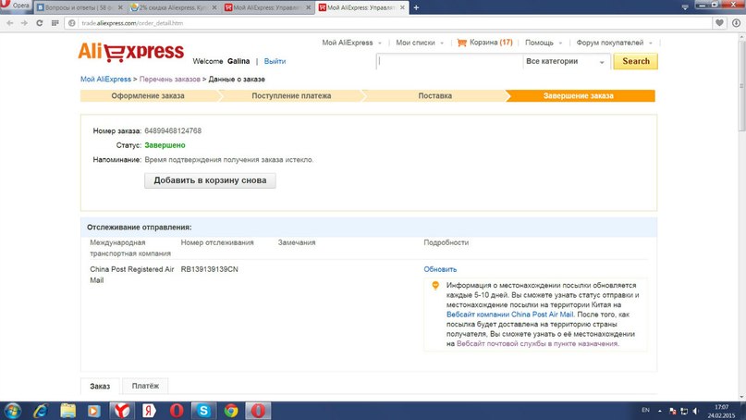Screen dimensions: 746x420
Task: Click the orange lightbulb info icon
Action: 435,285
